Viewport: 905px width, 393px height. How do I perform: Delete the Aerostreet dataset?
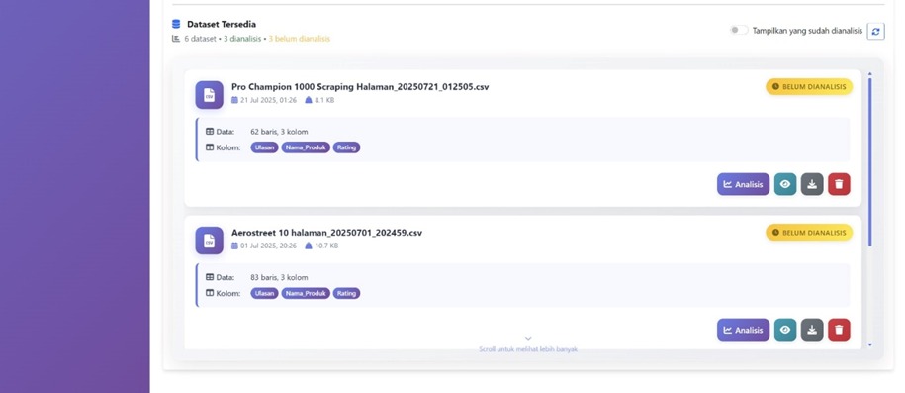839,330
